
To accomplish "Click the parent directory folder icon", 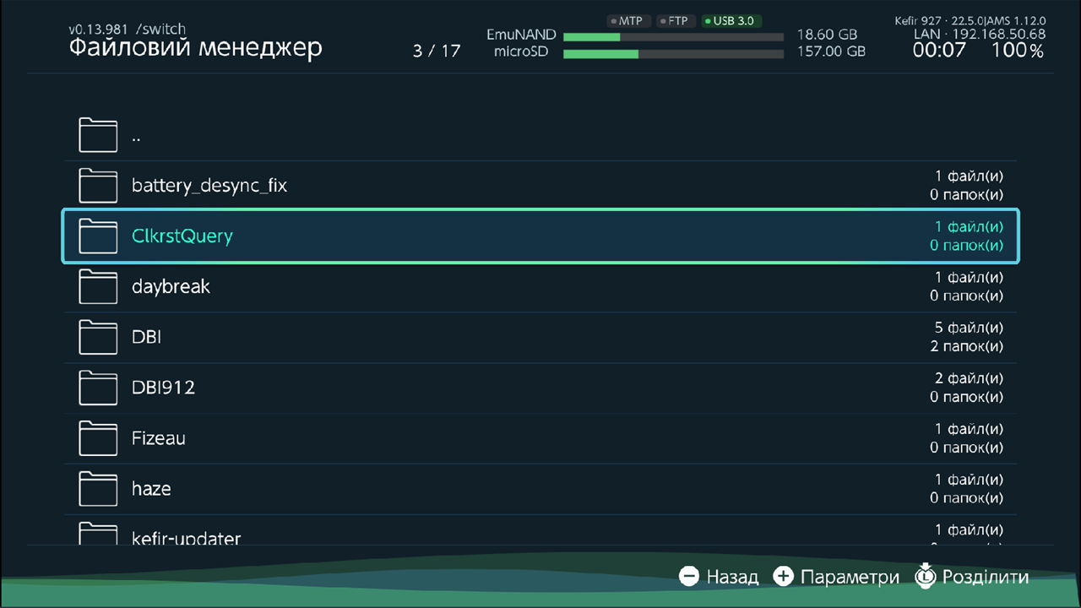I will click(x=98, y=135).
